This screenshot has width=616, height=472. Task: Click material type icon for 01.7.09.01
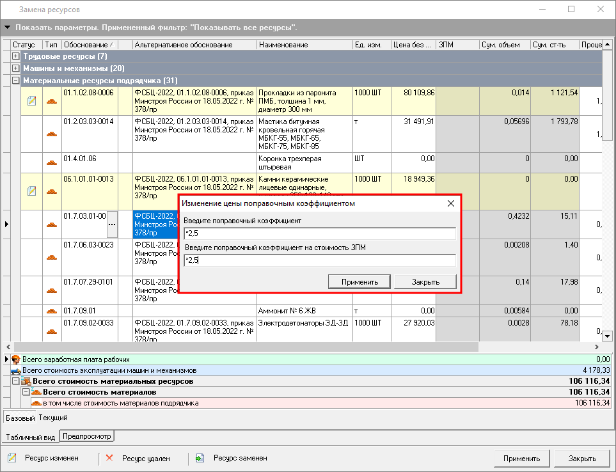(x=52, y=311)
